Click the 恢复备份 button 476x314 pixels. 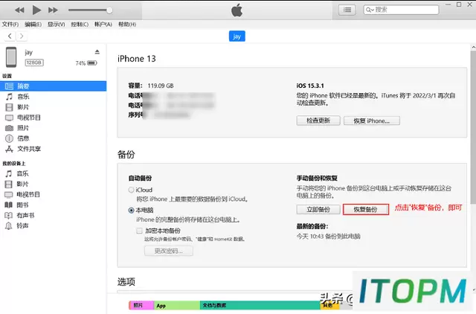click(x=365, y=209)
